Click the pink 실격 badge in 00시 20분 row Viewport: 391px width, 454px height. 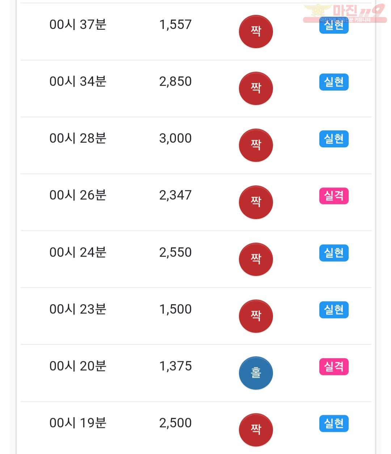[334, 366]
